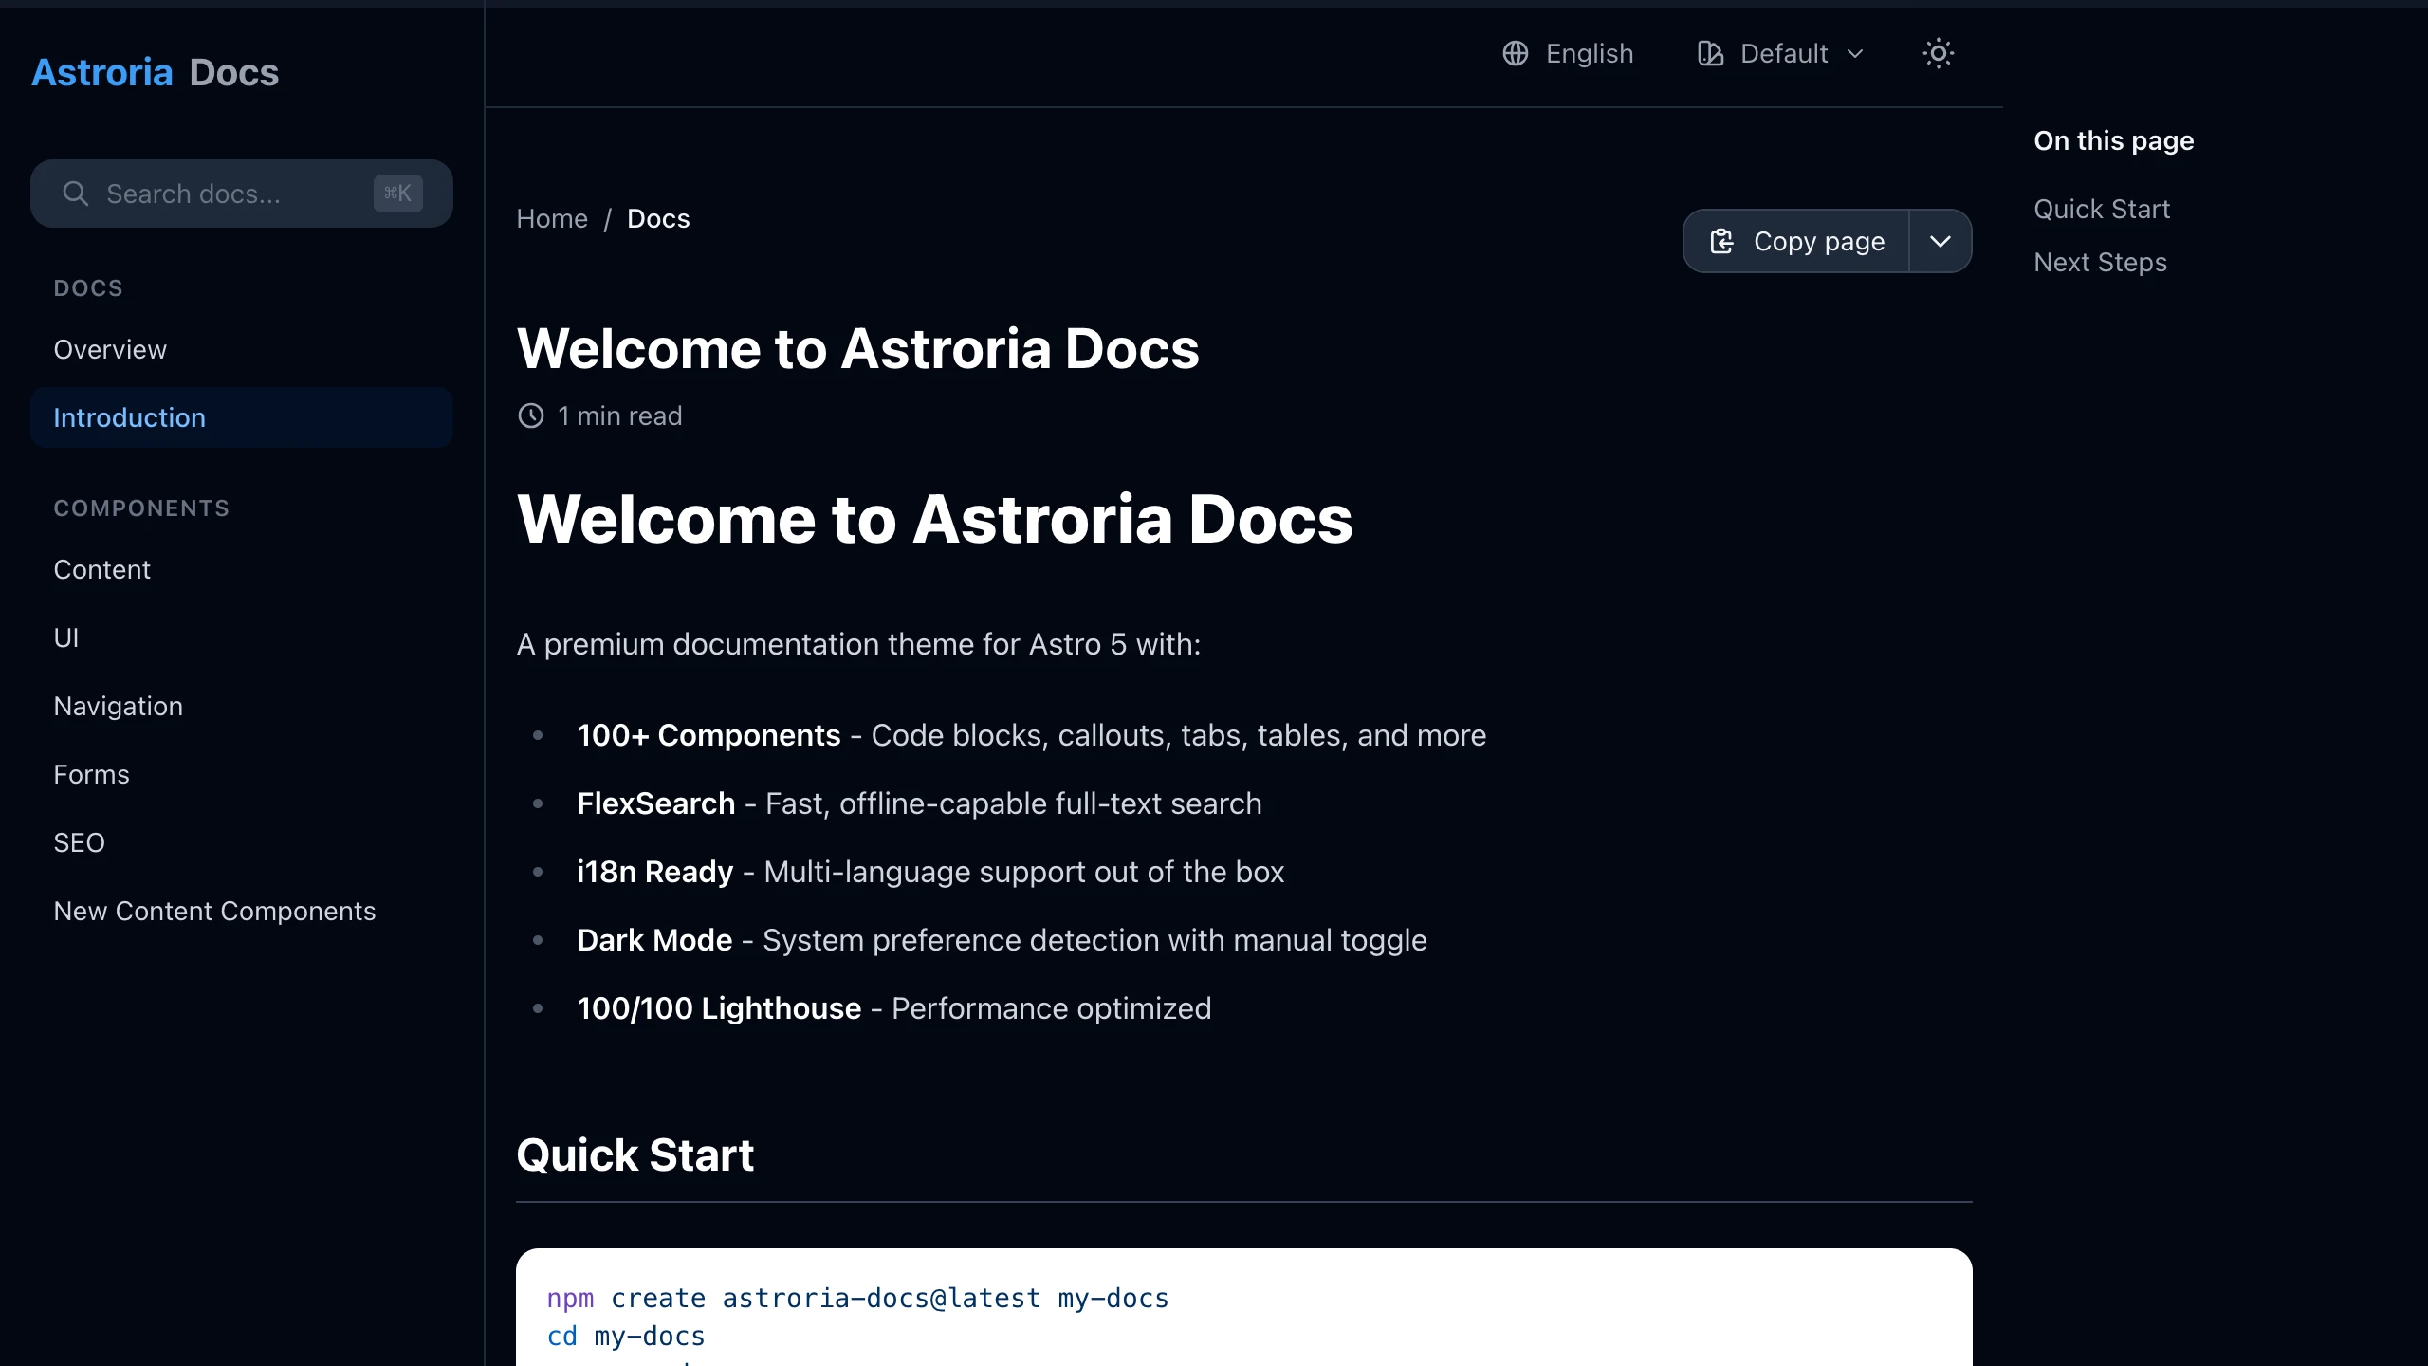Open the Navigation components page
The image size is (2428, 1366).
coord(118,706)
